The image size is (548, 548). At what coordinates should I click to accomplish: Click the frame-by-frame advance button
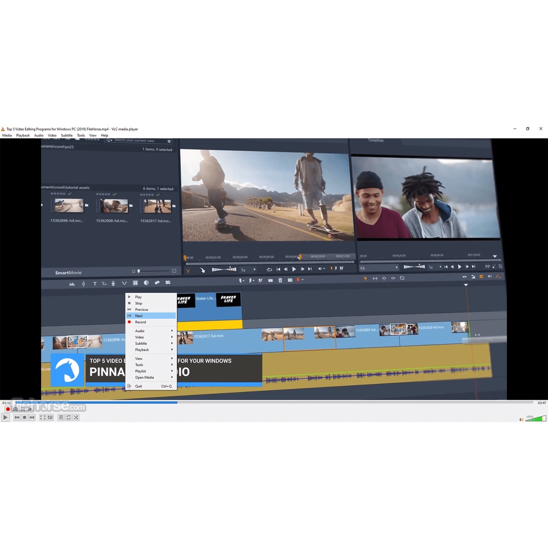[x=31, y=409]
